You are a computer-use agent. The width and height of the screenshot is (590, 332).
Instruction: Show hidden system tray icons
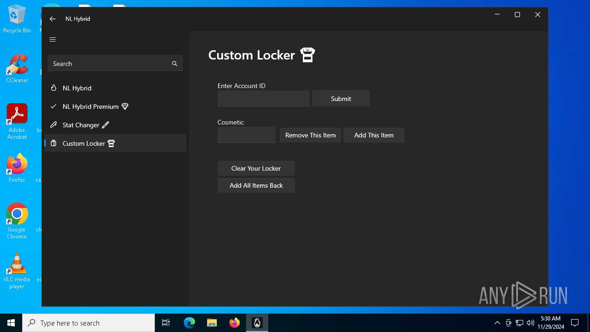(x=497, y=323)
